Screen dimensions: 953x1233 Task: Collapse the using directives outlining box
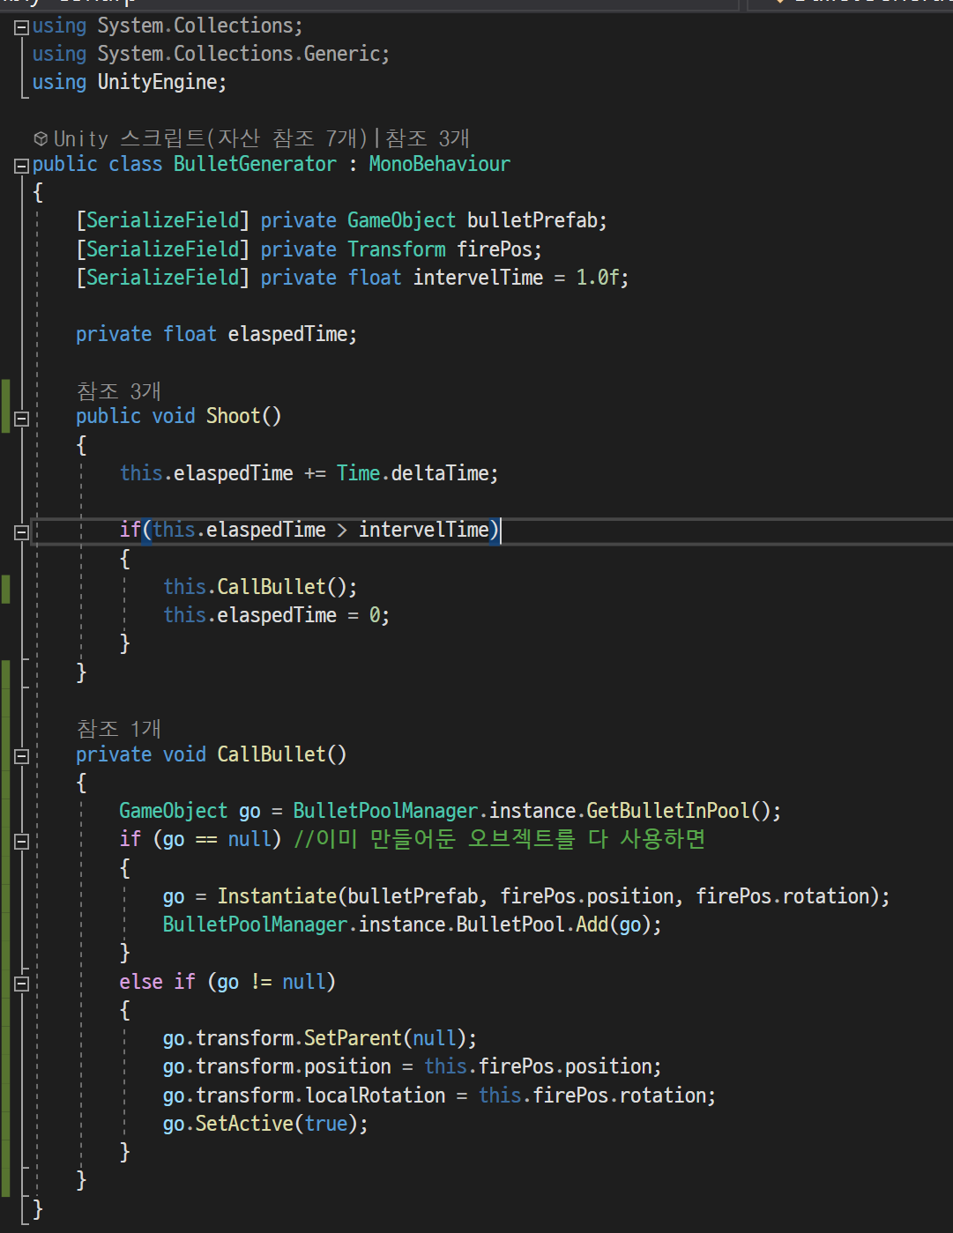tap(21, 27)
